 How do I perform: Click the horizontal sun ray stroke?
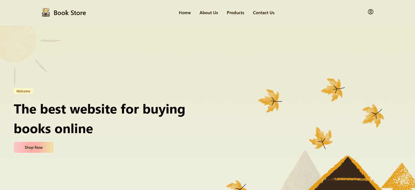[51, 41]
